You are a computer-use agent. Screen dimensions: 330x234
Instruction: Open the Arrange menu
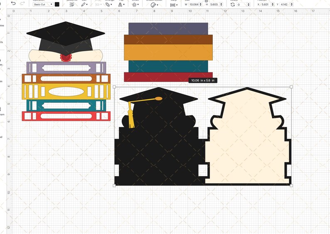click(x=108, y=5)
